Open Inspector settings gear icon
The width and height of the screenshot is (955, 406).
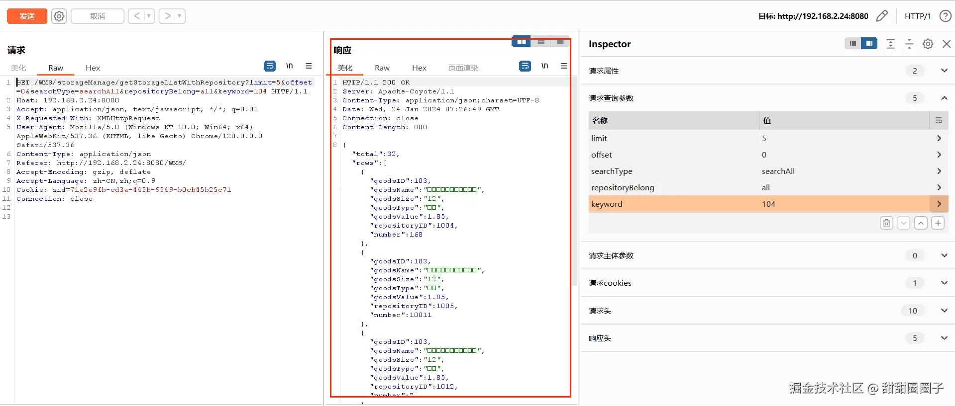pos(928,44)
